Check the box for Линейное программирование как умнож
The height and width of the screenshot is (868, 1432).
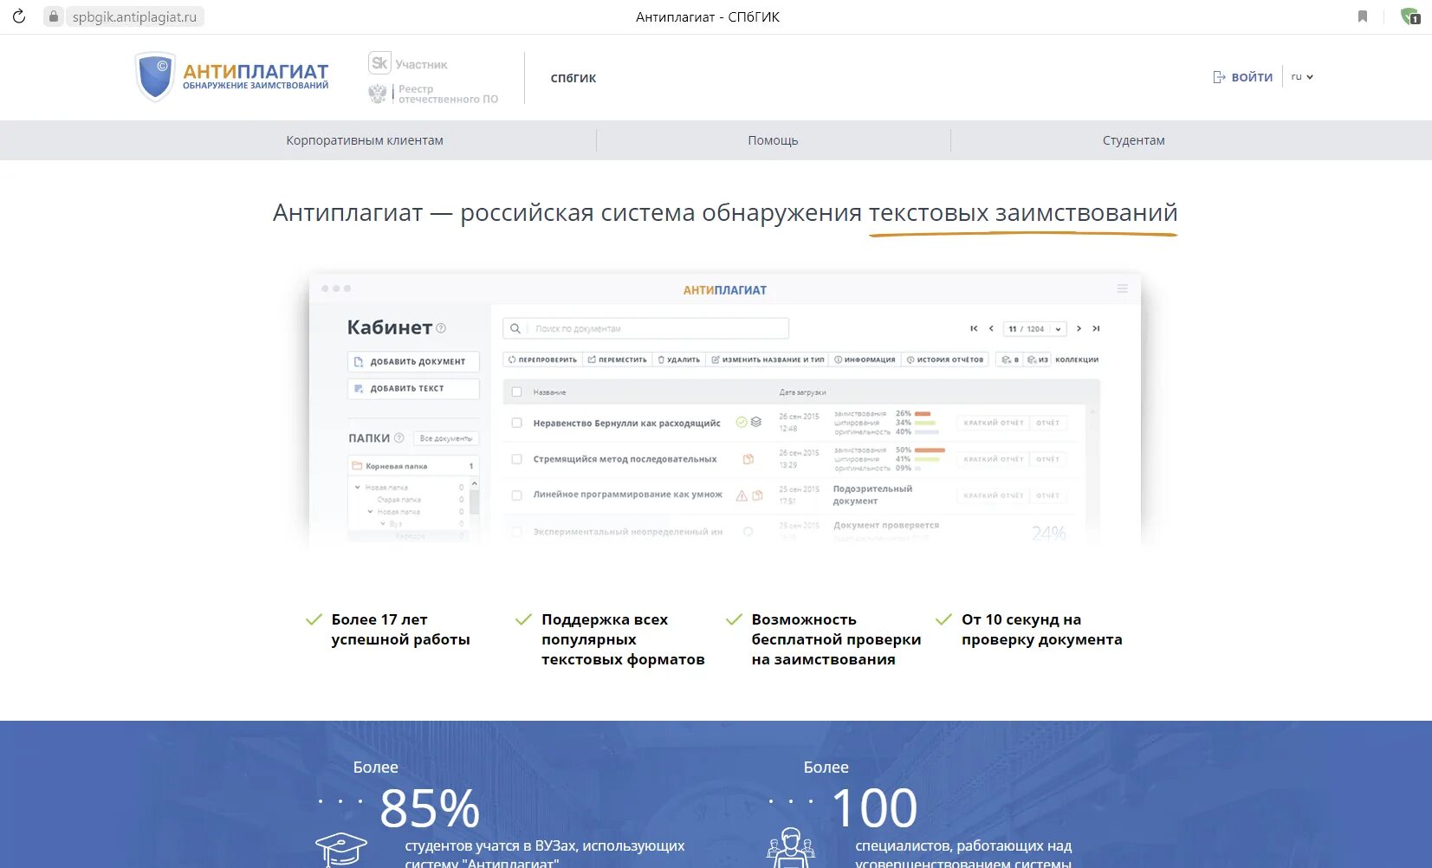[517, 496]
